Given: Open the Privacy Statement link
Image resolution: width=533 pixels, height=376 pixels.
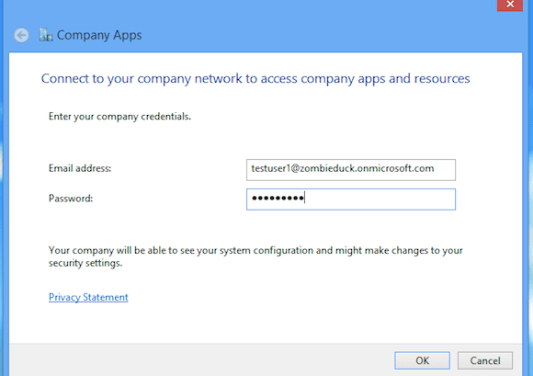Looking at the screenshot, I should point(88,297).
